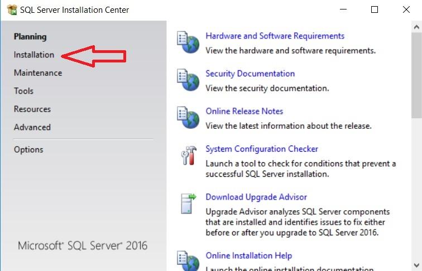This screenshot has width=422, height=271.
Task: Click the Online Installation Help globe icon
Action: (188, 260)
